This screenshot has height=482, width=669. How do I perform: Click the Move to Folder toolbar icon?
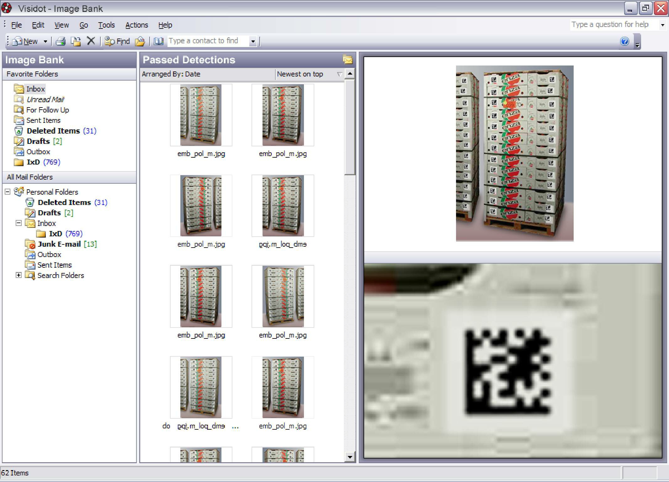coord(76,41)
